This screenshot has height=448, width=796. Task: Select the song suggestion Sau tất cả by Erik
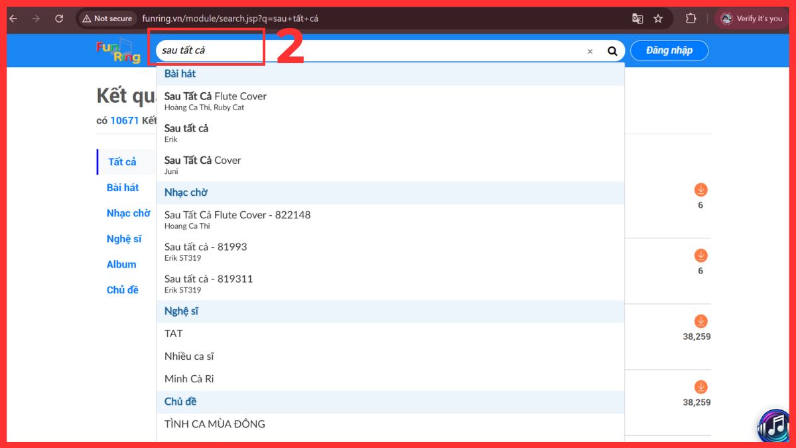(x=390, y=133)
